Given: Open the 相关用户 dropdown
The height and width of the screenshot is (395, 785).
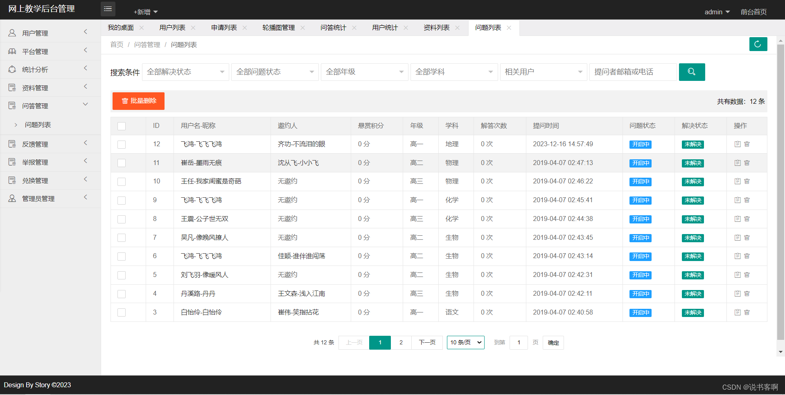Looking at the screenshot, I should (544, 72).
